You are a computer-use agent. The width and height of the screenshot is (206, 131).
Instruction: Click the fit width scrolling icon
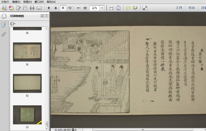pyautogui.click(x=111, y=8)
